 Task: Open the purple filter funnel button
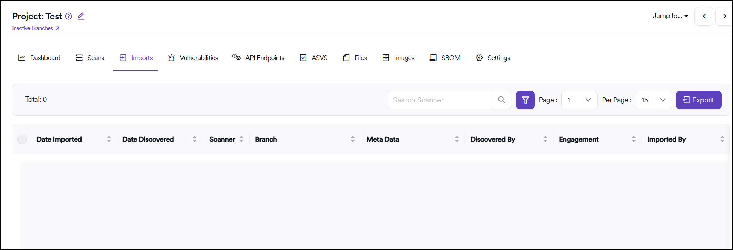(x=525, y=100)
